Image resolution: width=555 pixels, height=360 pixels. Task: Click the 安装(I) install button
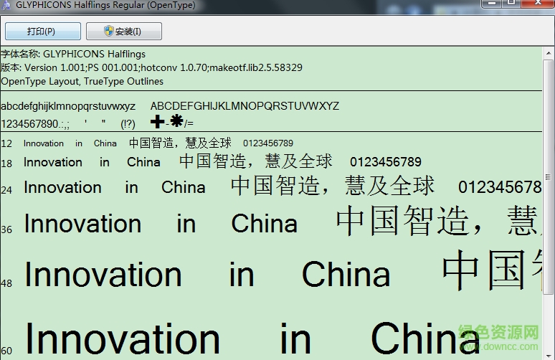point(123,32)
